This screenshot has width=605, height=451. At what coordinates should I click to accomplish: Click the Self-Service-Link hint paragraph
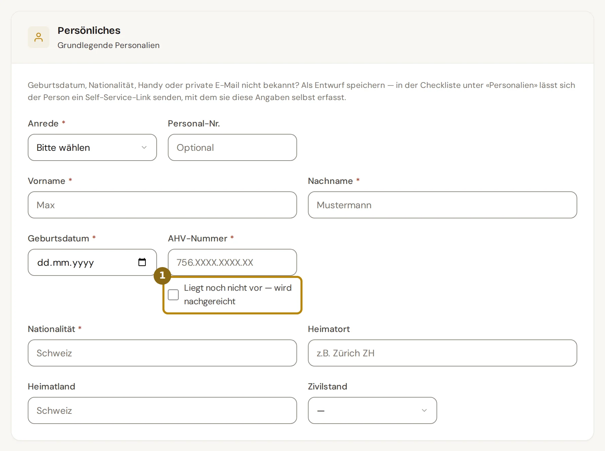(301, 91)
